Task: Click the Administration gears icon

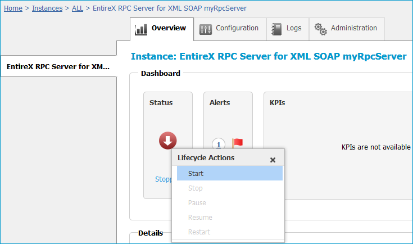Action: (320, 29)
